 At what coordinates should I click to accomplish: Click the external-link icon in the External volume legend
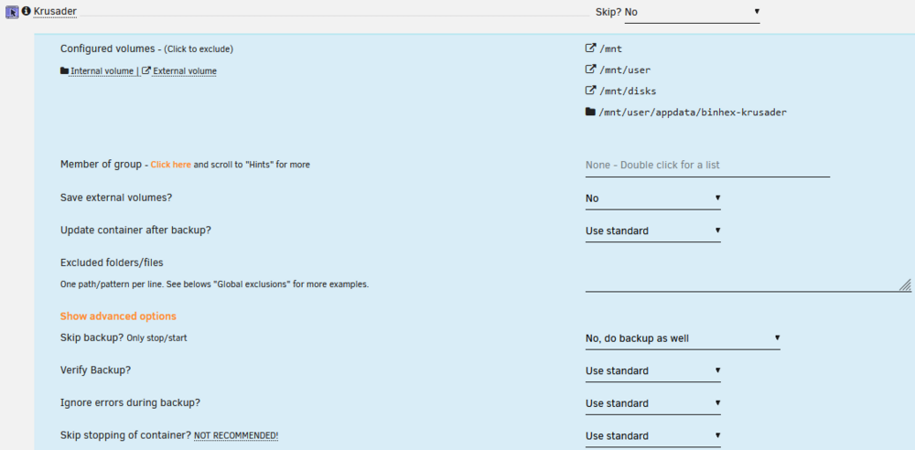146,70
